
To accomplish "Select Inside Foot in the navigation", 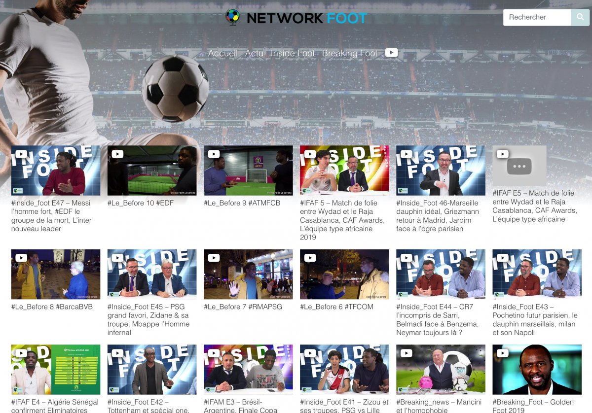I will 293,53.
